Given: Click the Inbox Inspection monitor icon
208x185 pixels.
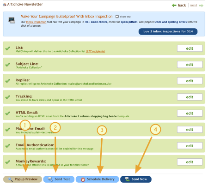Looking at the screenshot, I should pyautogui.click(x=12, y=20).
